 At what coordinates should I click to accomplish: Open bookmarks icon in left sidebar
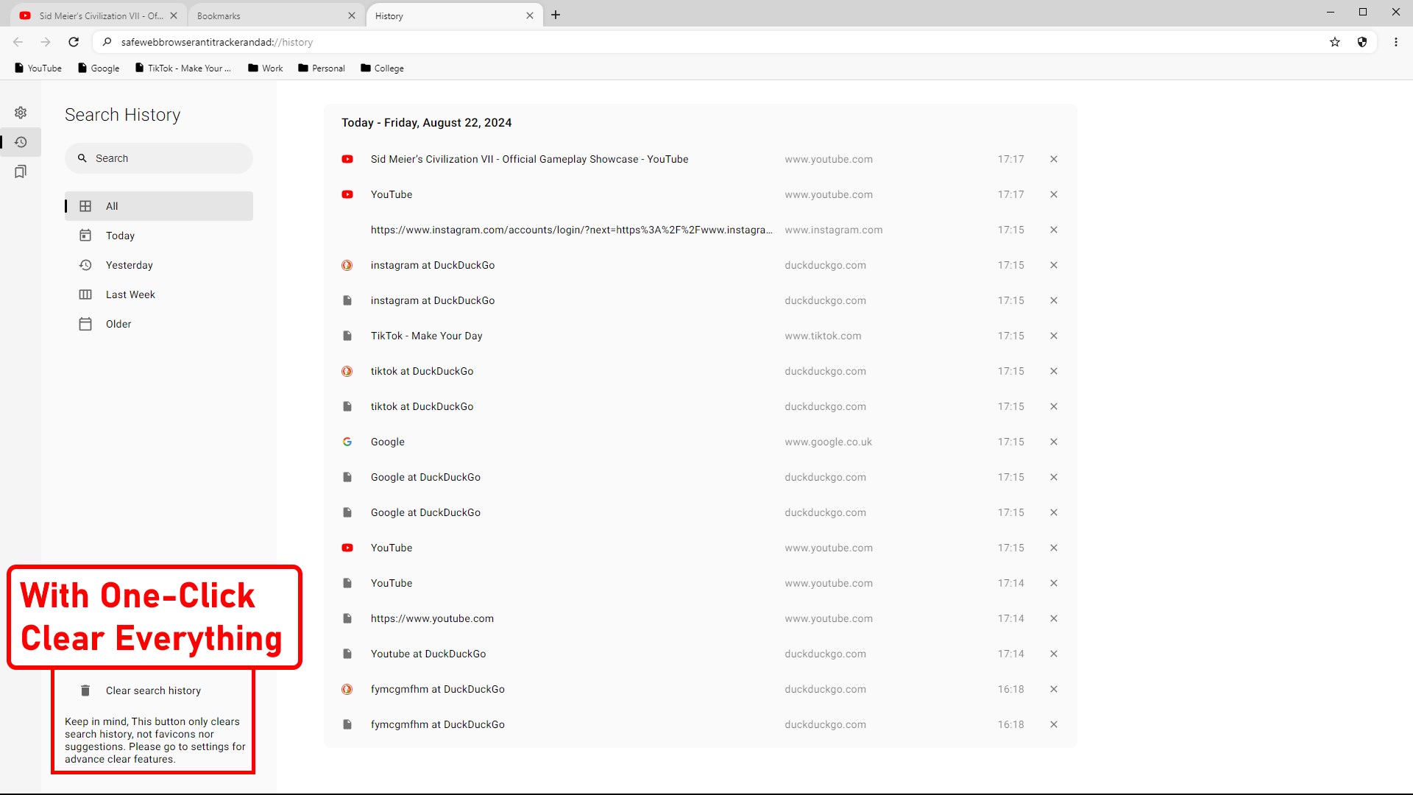(x=21, y=172)
